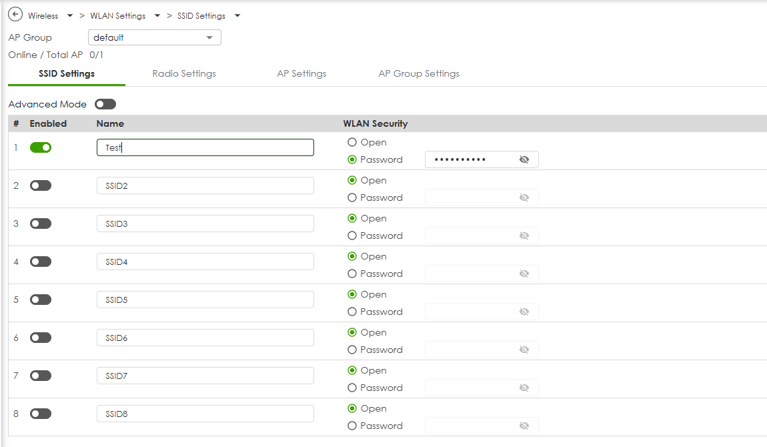Click eye icon in SSID4 password field
Viewport: 767px width, 447px height.
point(524,274)
